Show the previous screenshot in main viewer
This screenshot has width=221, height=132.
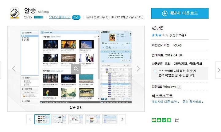tap(14, 69)
